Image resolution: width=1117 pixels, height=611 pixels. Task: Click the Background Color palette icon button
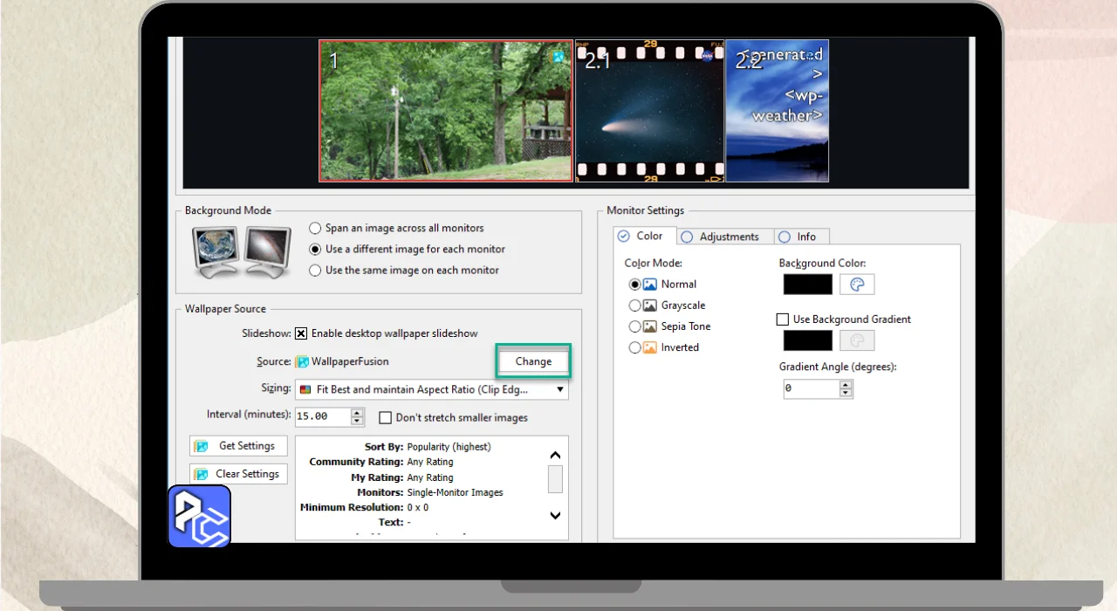(857, 285)
